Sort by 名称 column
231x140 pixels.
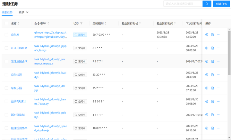coord(18,23)
